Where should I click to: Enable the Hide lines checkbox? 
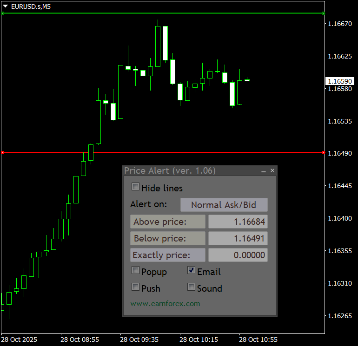pyautogui.click(x=136, y=187)
